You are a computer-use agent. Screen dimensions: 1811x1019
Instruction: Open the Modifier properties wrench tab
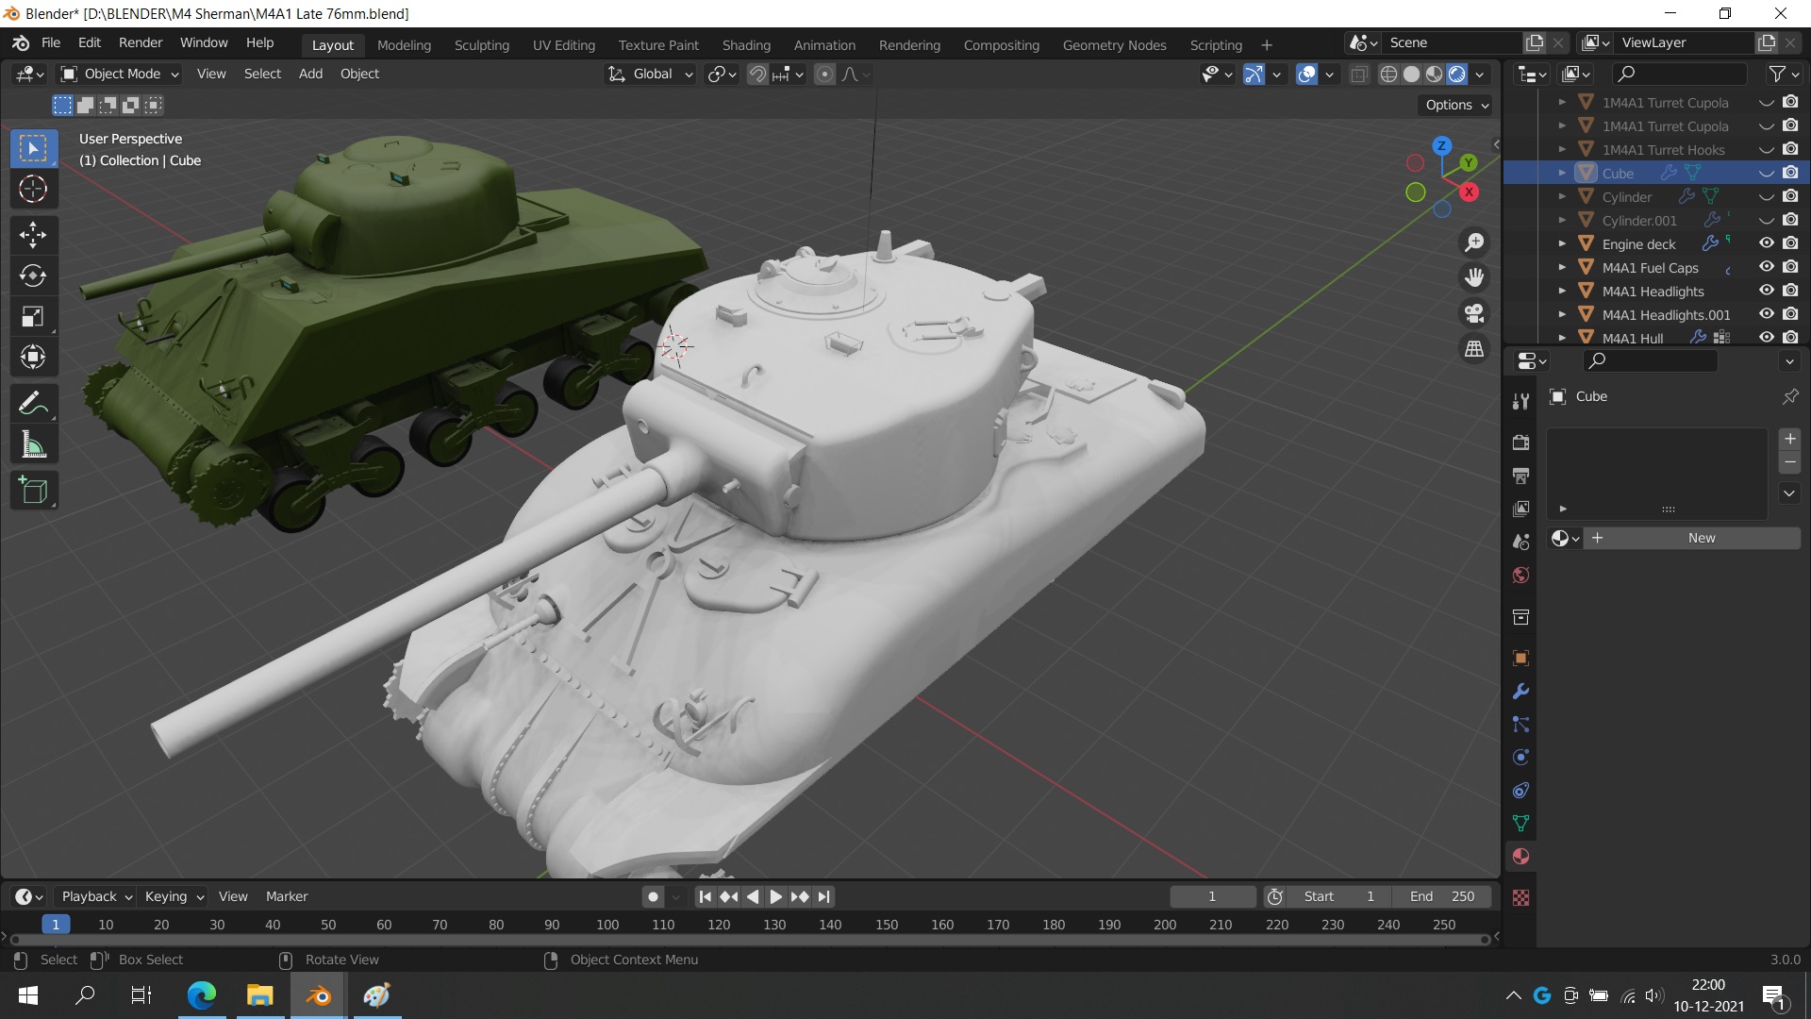tap(1520, 692)
